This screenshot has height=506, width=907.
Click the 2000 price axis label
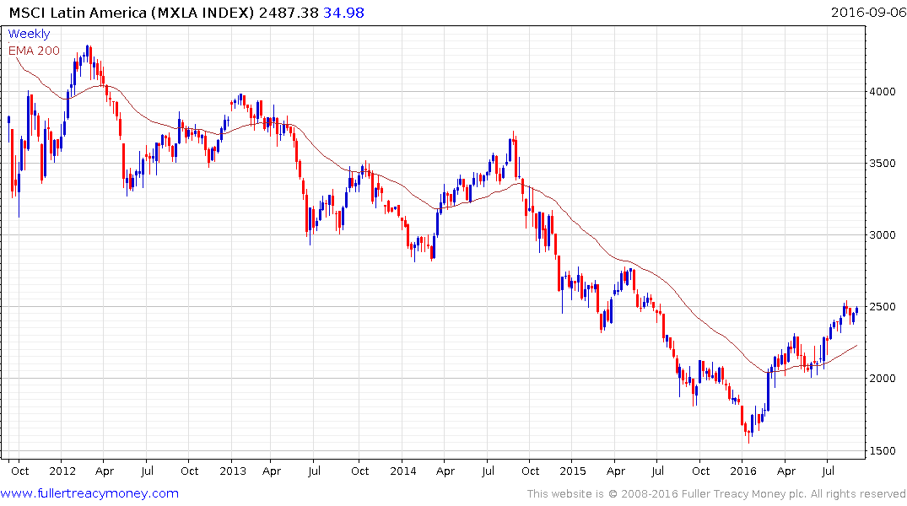[x=883, y=378]
